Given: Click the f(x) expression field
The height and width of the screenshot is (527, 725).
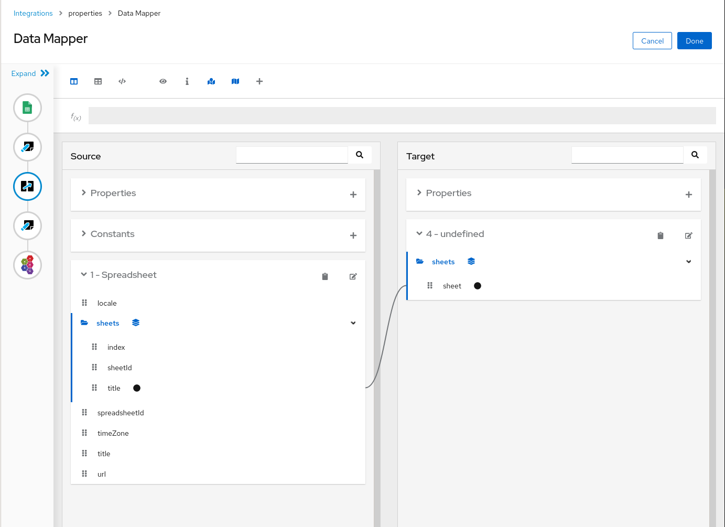Looking at the screenshot, I should 402,116.
